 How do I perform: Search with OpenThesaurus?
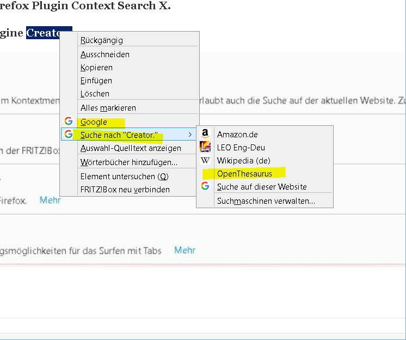point(264,174)
